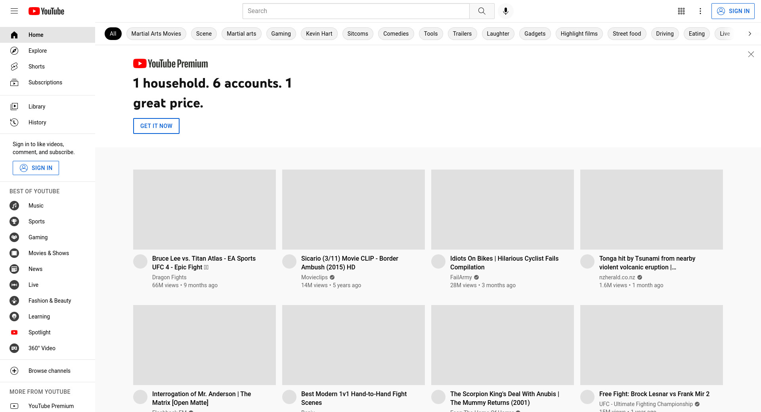This screenshot has width=761, height=412.
Task: Select the All filter chip
Action: click(x=113, y=34)
